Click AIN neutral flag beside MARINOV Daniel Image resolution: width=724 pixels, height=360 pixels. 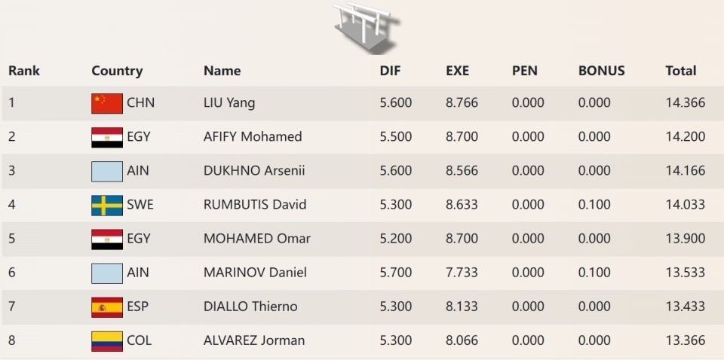[x=106, y=273]
